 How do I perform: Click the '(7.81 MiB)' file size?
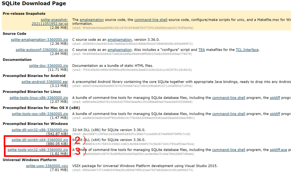[59, 170]
